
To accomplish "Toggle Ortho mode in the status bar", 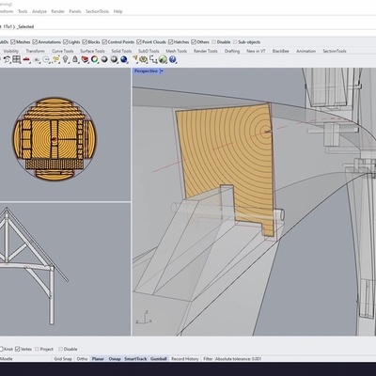I will click(82, 359).
